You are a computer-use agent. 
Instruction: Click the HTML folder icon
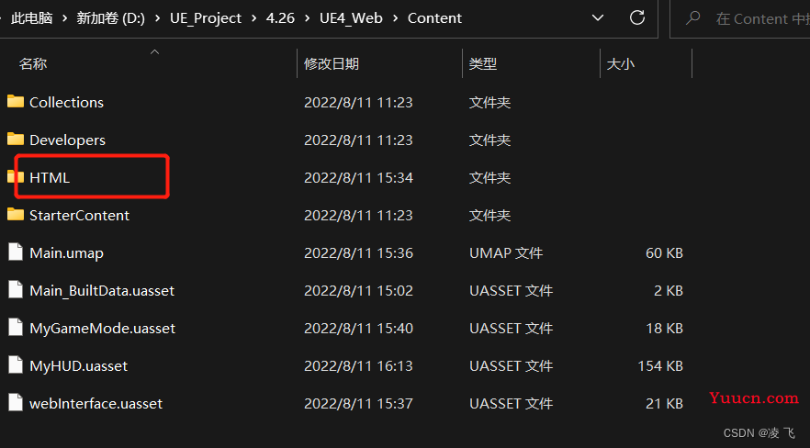(x=16, y=177)
